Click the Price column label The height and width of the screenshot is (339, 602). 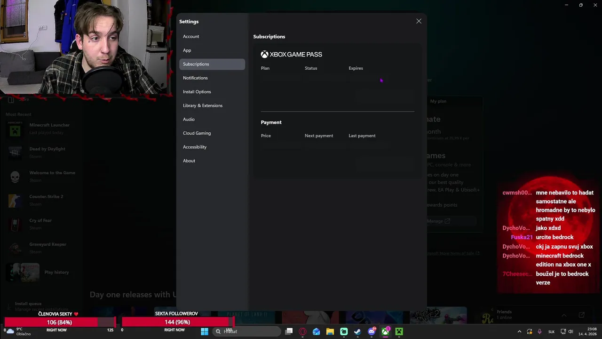pyautogui.click(x=266, y=136)
